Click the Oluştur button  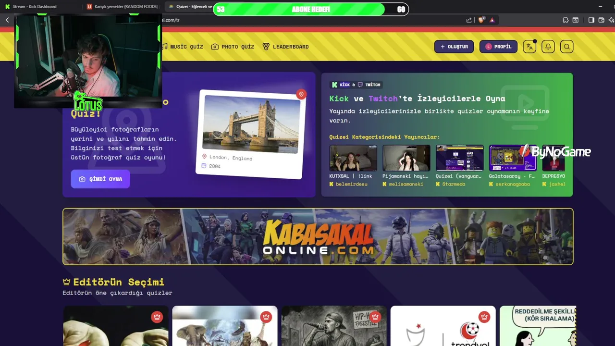(x=454, y=47)
